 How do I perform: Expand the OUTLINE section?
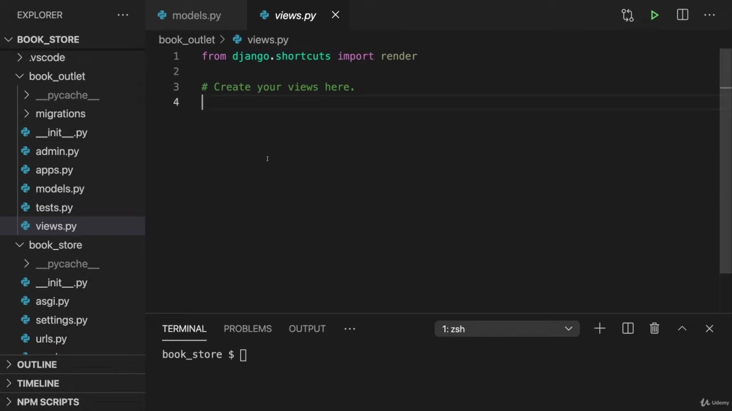click(37, 364)
